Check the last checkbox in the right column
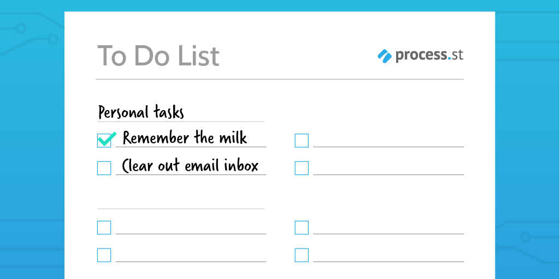 tap(302, 255)
